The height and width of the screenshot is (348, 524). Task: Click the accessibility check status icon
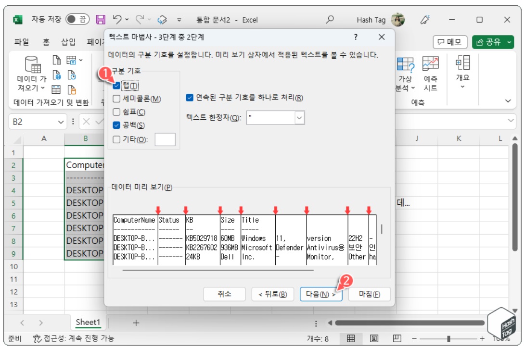point(37,338)
